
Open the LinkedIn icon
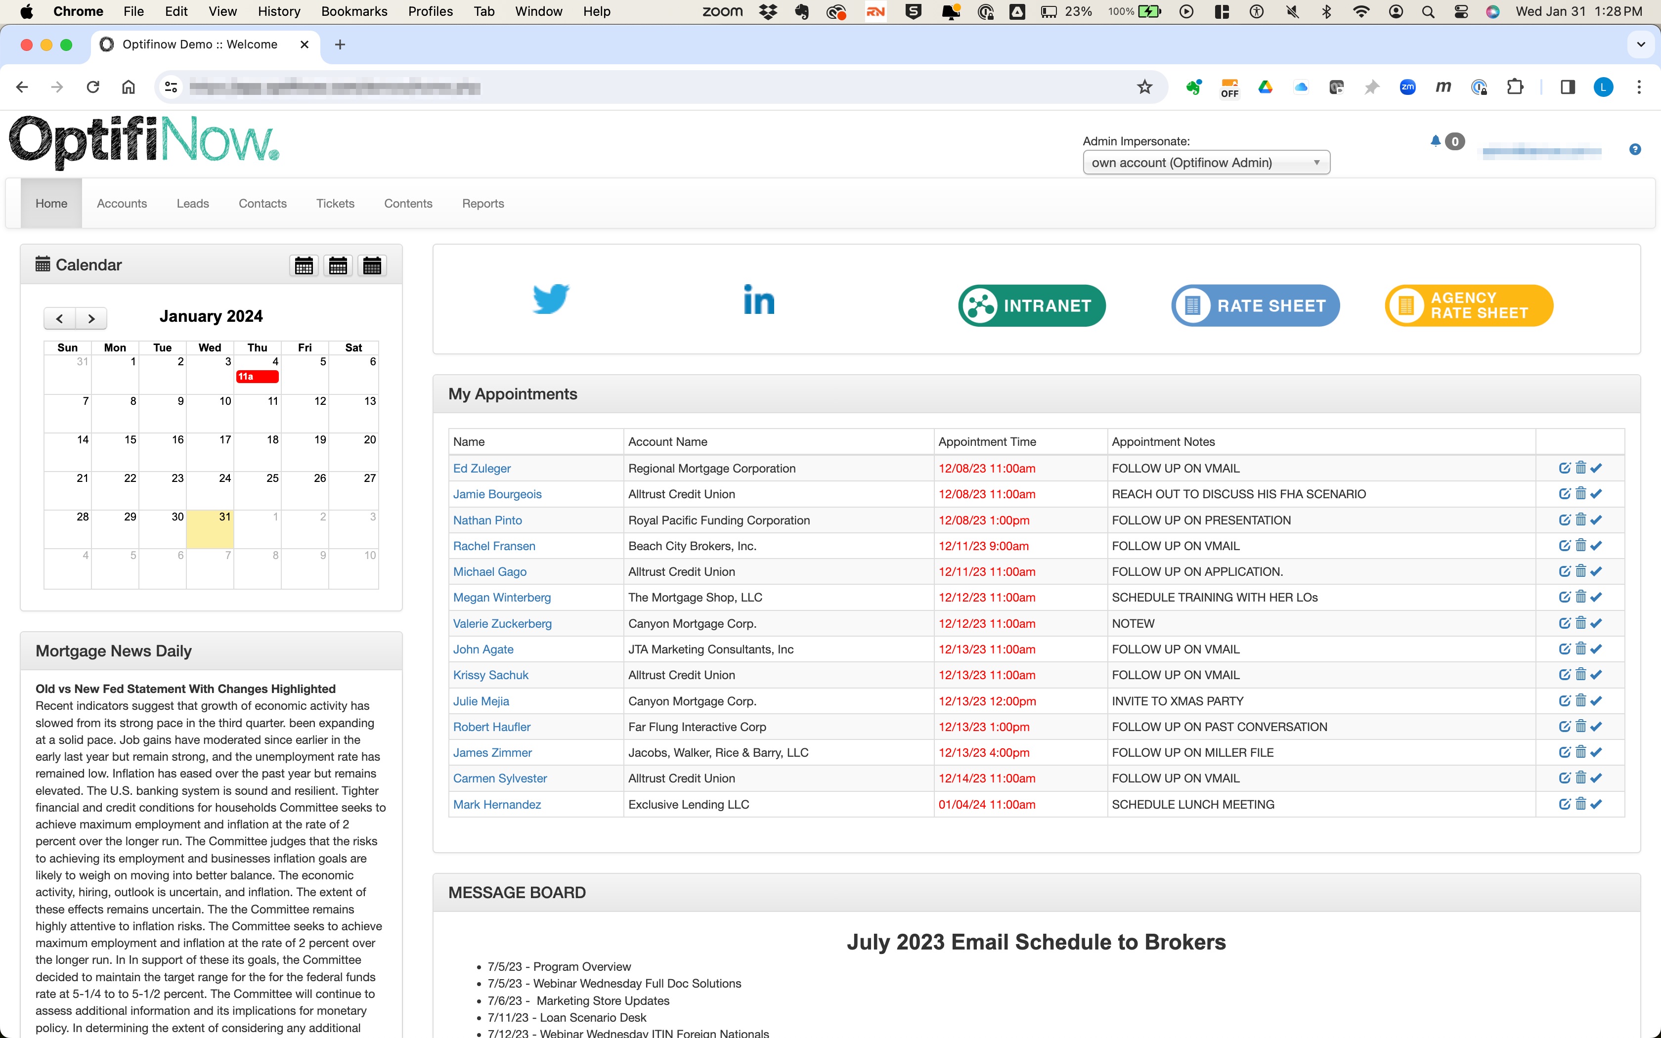point(758,300)
